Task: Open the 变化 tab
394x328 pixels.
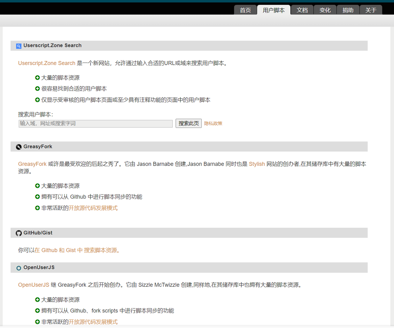Action: (x=325, y=10)
